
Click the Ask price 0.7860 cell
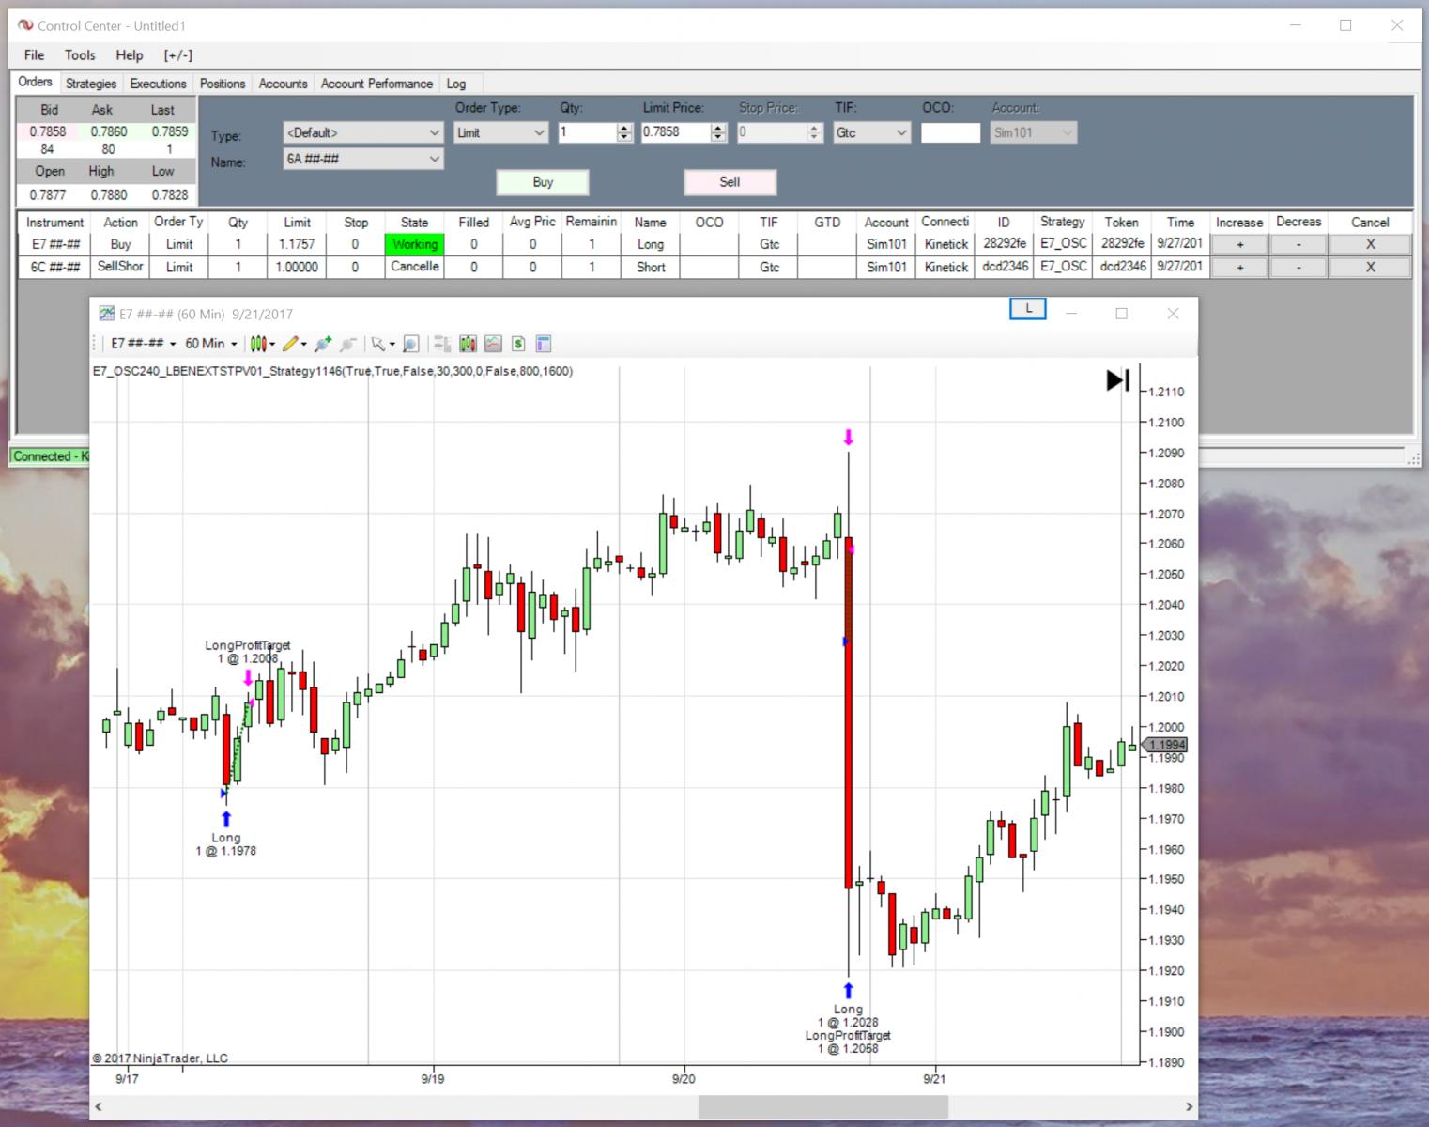[x=109, y=131]
